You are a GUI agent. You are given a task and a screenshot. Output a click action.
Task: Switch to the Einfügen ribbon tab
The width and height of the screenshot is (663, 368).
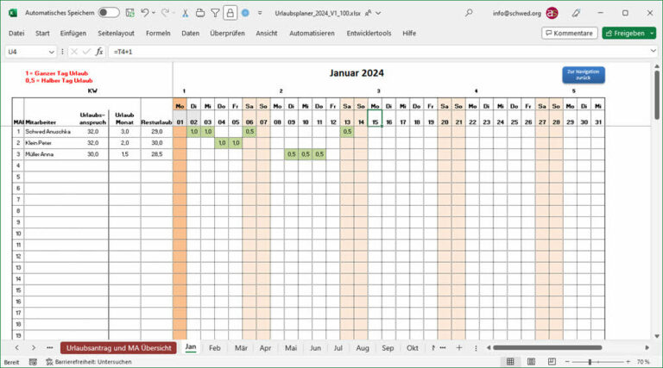(73, 33)
